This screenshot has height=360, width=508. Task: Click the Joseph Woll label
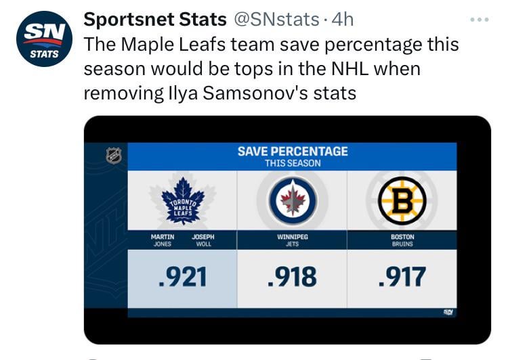point(203,240)
